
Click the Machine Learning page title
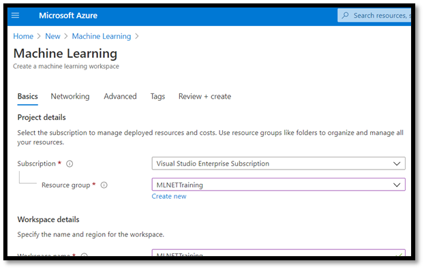tap(65, 54)
